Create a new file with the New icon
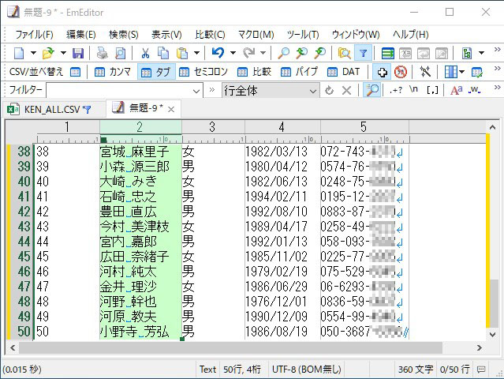504x379 pixels. coord(19,53)
